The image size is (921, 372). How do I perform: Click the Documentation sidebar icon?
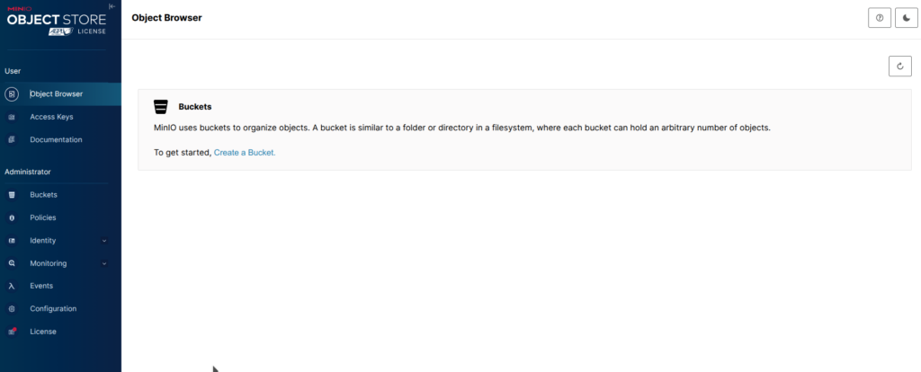tap(12, 140)
